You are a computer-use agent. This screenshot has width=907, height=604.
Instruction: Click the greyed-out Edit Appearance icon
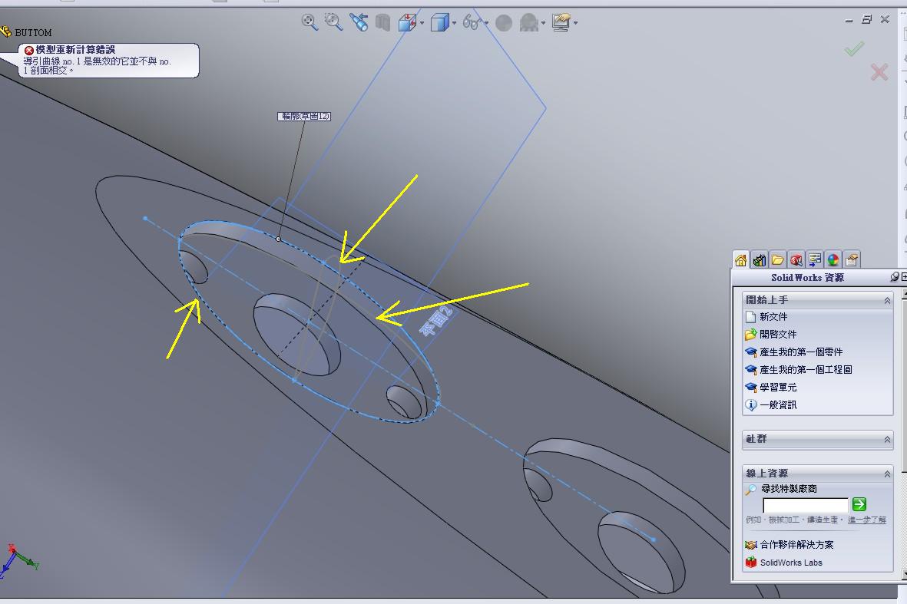click(x=528, y=23)
